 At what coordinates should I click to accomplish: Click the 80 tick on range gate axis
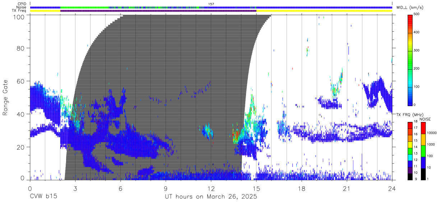(x=21, y=48)
